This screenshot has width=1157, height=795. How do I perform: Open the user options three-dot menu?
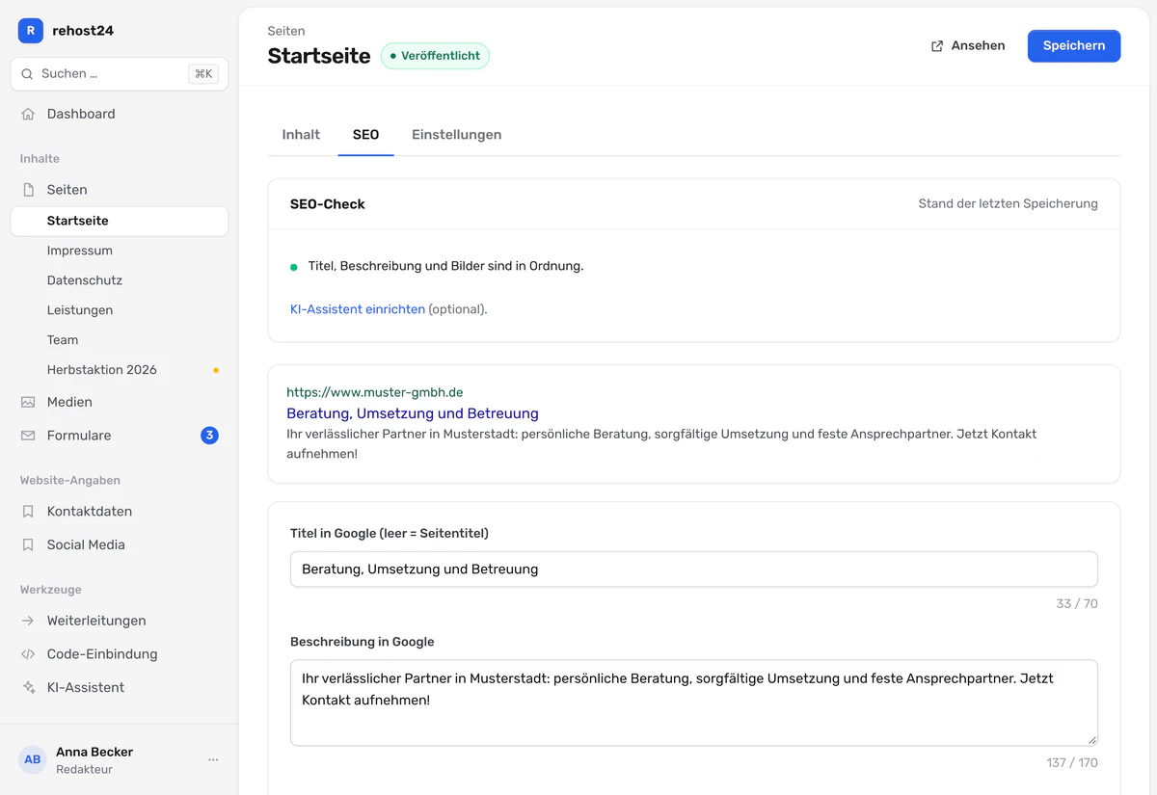(213, 759)
